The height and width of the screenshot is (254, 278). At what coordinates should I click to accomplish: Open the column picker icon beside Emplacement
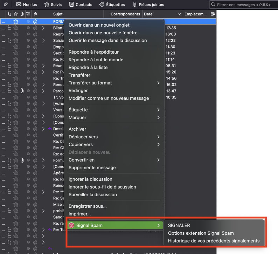point(212,14)
